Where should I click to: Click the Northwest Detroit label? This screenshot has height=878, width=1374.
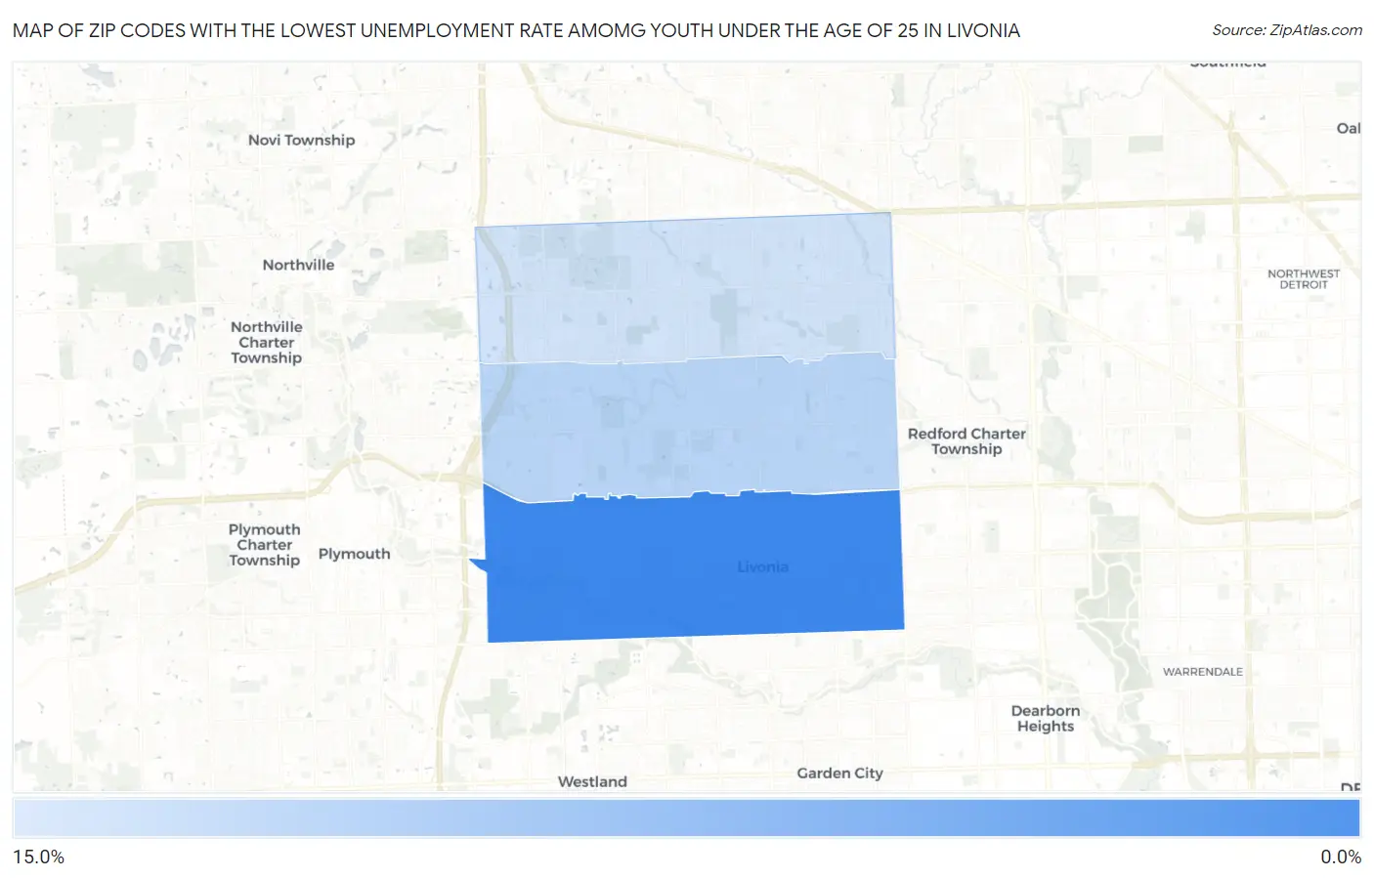pyautogui.click(x=1304, y=279)
